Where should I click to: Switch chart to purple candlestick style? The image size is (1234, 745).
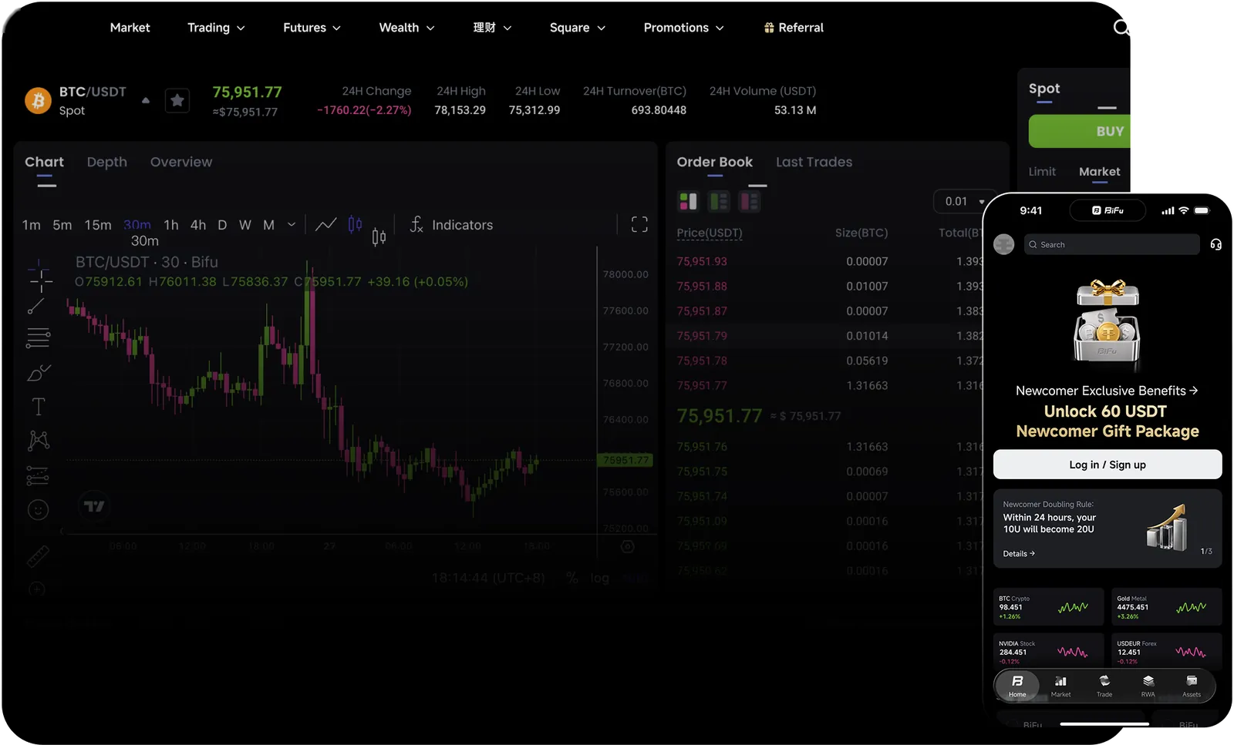pyautogui.click(x=355, y=224)
